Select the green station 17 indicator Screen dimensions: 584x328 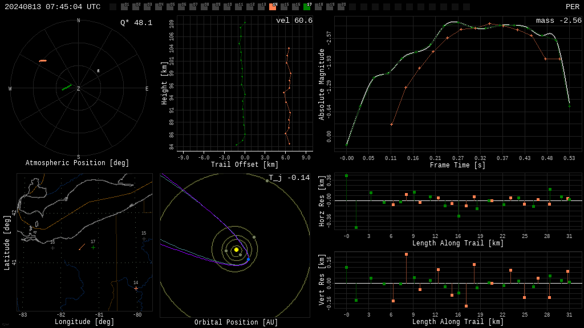[x=307, y=7]
